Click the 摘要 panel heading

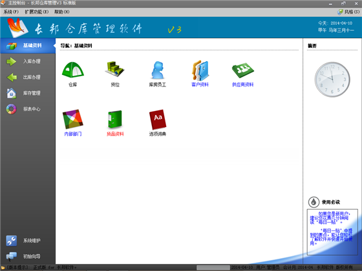pyautogui.click(x=312, y=46)
